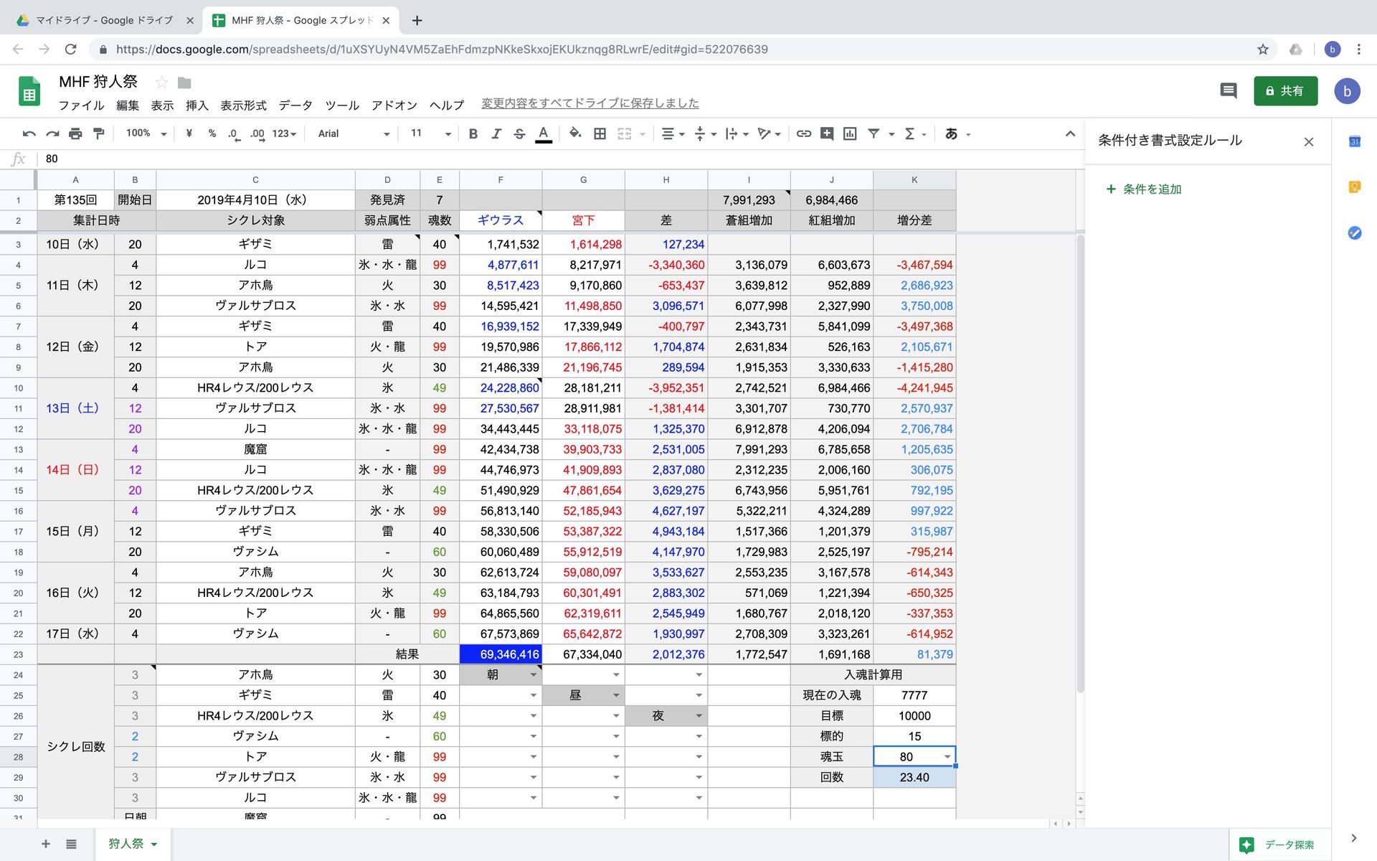1377x861 pixels.
Task: Select the paint format roller tool
Action: click(x=99, y=133)
